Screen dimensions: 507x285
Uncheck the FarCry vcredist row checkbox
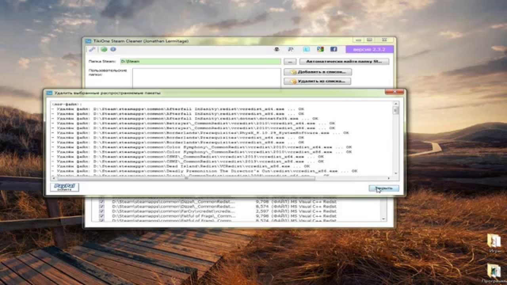point(102,211)
